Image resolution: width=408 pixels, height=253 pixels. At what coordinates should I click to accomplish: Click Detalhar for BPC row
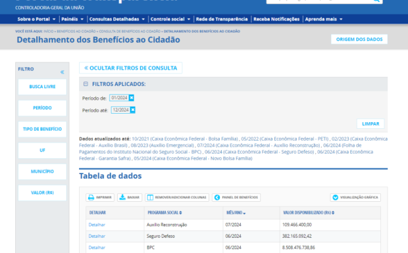[97, 248]
